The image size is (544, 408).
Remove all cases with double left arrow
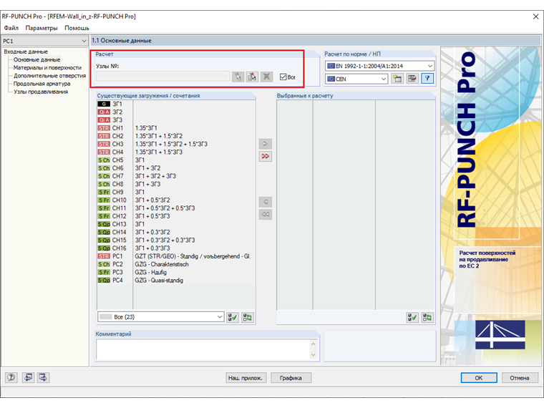(x=266, y=215)
